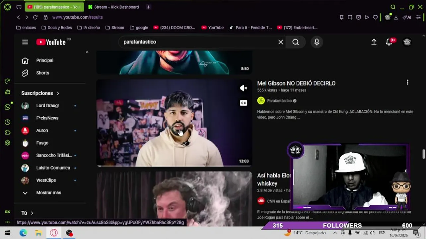The height and width of the screenshot is (239, 426).
Task: Open the browser AI assistant icon
Action: (x=407, y=17)
